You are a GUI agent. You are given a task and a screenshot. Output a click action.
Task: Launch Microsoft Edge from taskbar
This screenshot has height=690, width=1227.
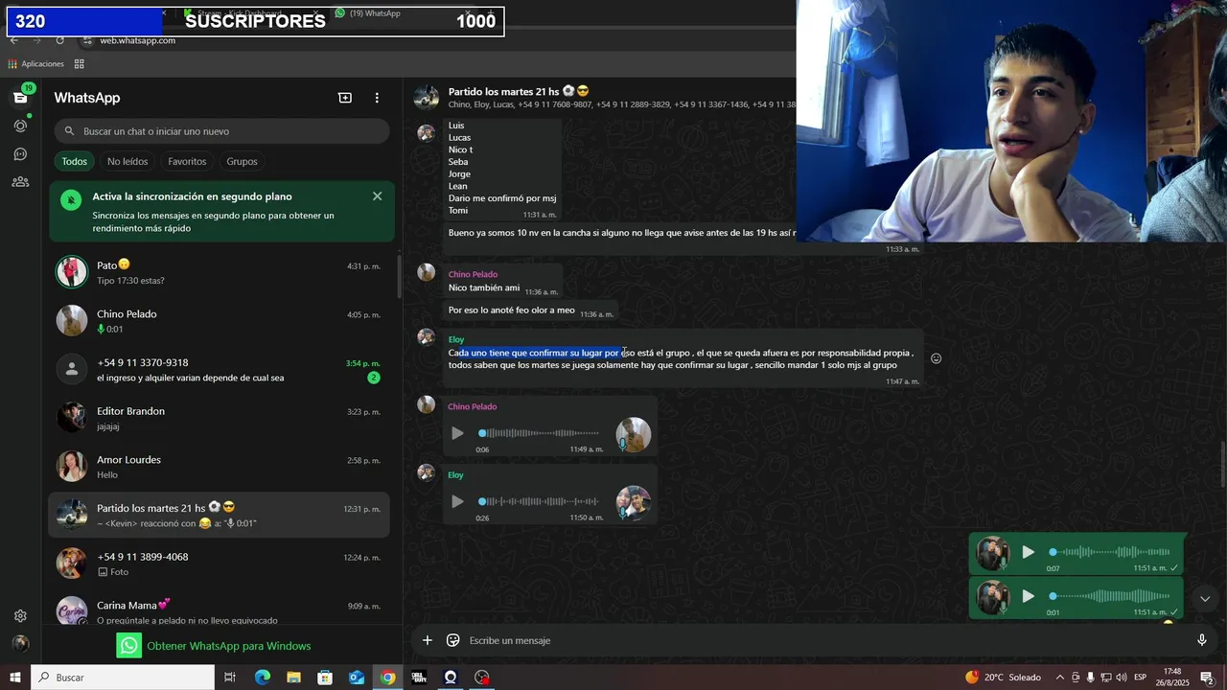click(x=262, y=678)
